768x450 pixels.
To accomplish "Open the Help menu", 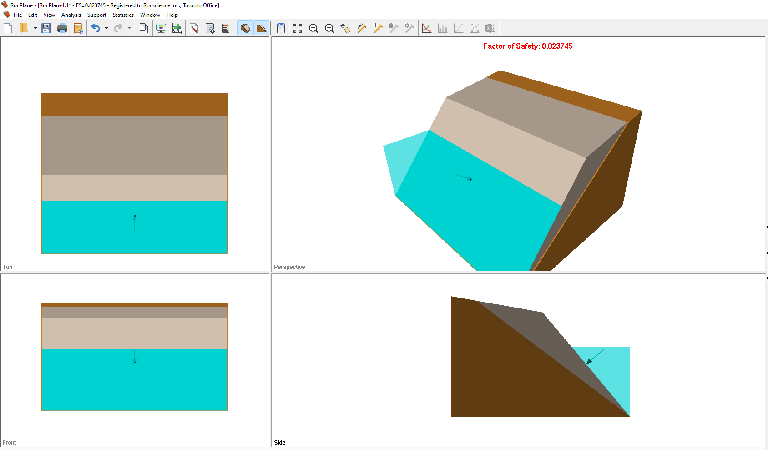I will click(x=172, y=15).
